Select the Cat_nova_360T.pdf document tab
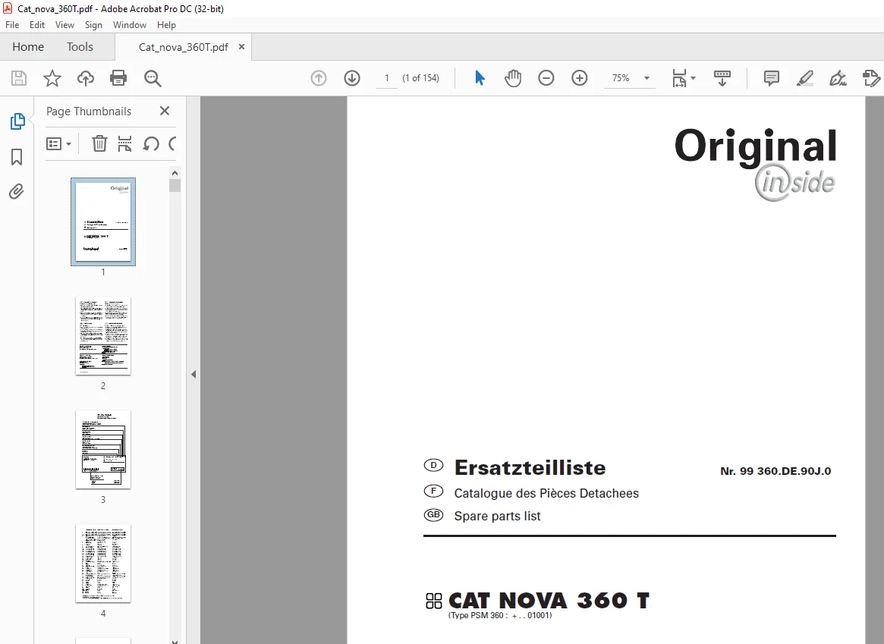Viewport: 884px width, 644px height. pos(183,47)
